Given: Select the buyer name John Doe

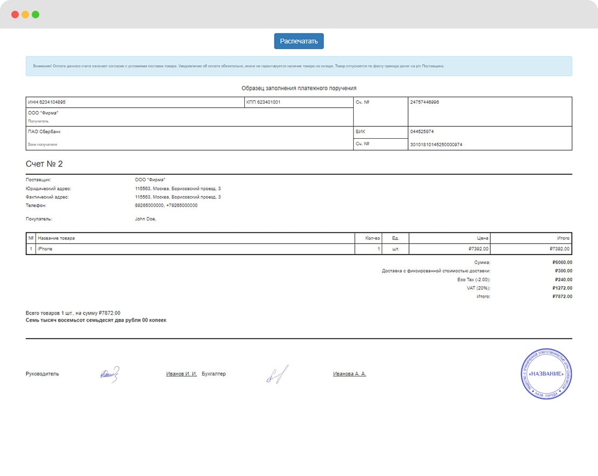Looking at the screenshot, I should click(145, 219).
